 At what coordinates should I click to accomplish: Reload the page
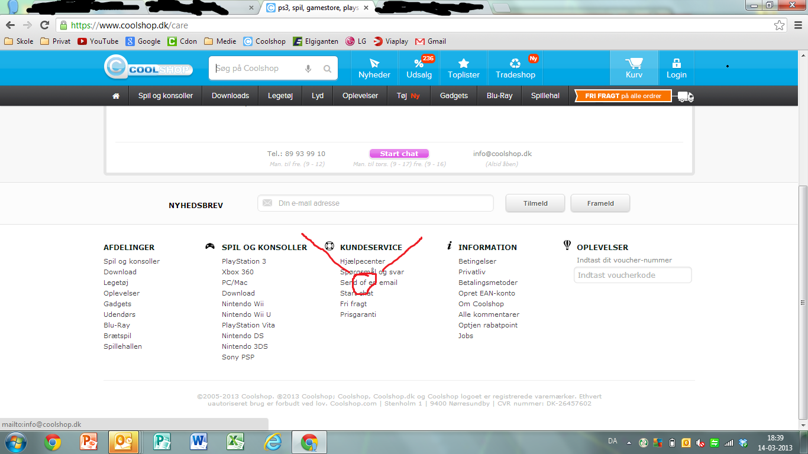point(44,25)
